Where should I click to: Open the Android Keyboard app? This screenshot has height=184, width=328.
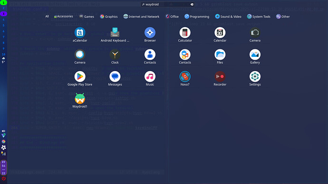coord(115,35)
